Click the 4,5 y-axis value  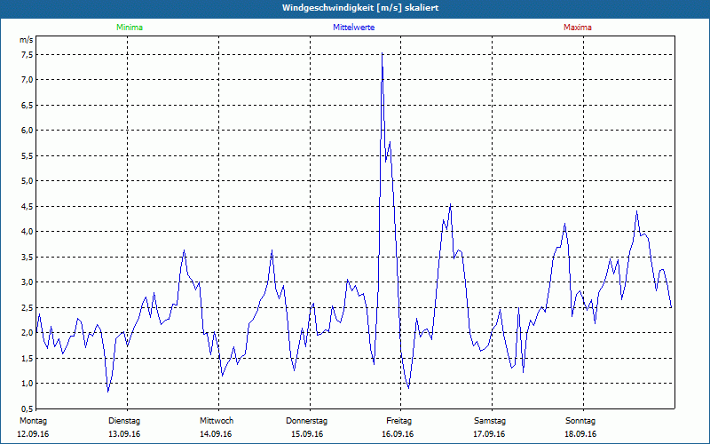click(28, 207)
